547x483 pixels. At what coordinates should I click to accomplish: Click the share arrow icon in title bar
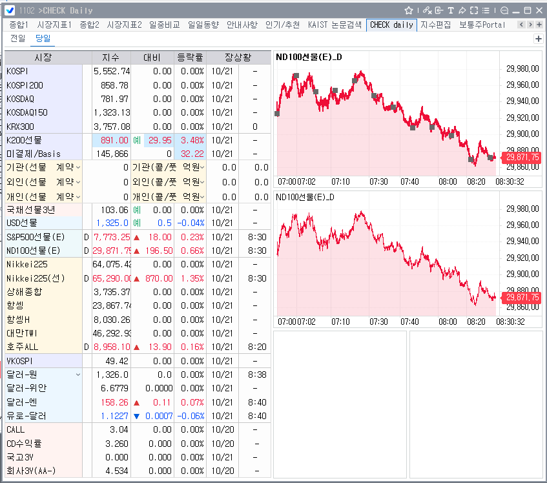(x=462, y=10)
